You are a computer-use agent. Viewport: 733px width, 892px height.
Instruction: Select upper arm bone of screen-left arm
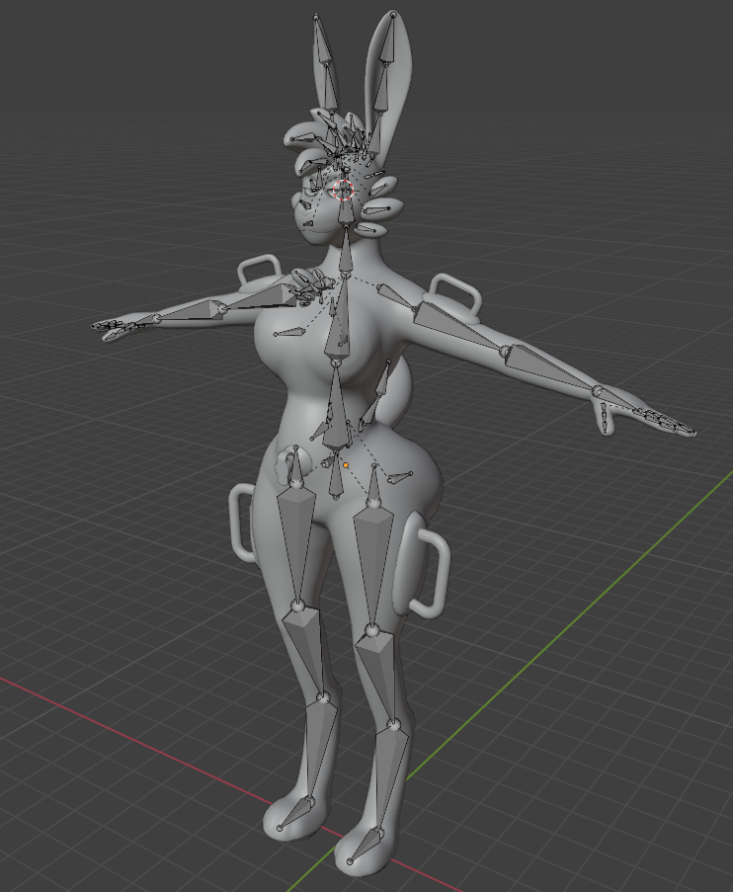coord(259,297)
